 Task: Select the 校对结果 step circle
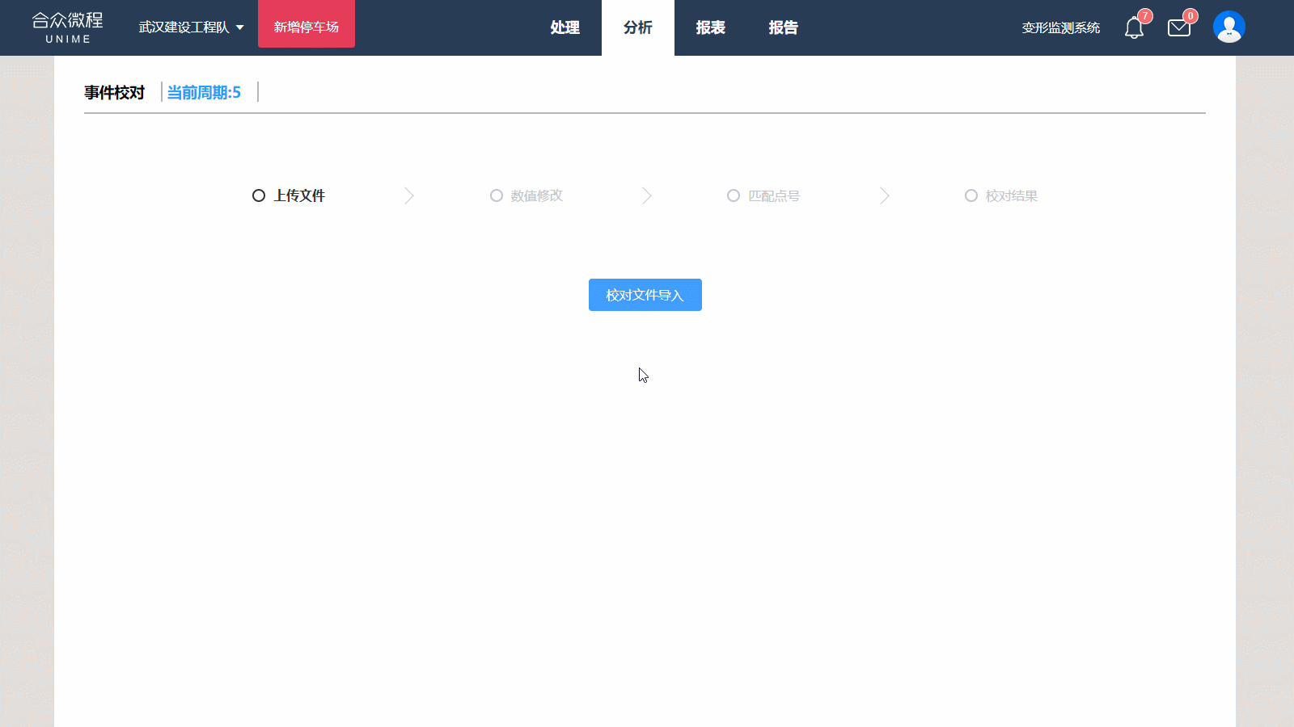click(971, 196)
